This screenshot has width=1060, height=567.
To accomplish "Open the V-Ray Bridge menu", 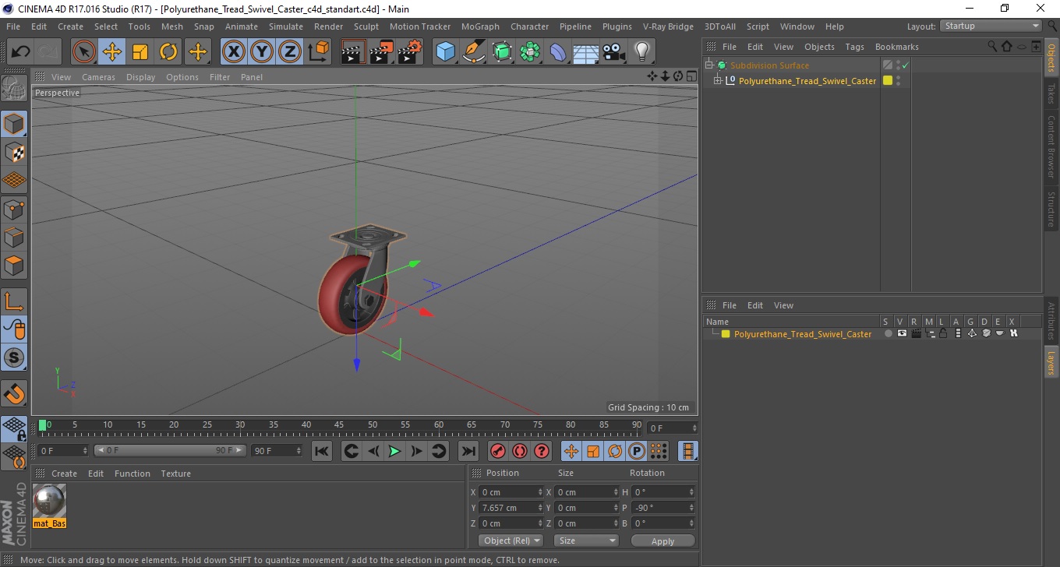I will point(668,26).
